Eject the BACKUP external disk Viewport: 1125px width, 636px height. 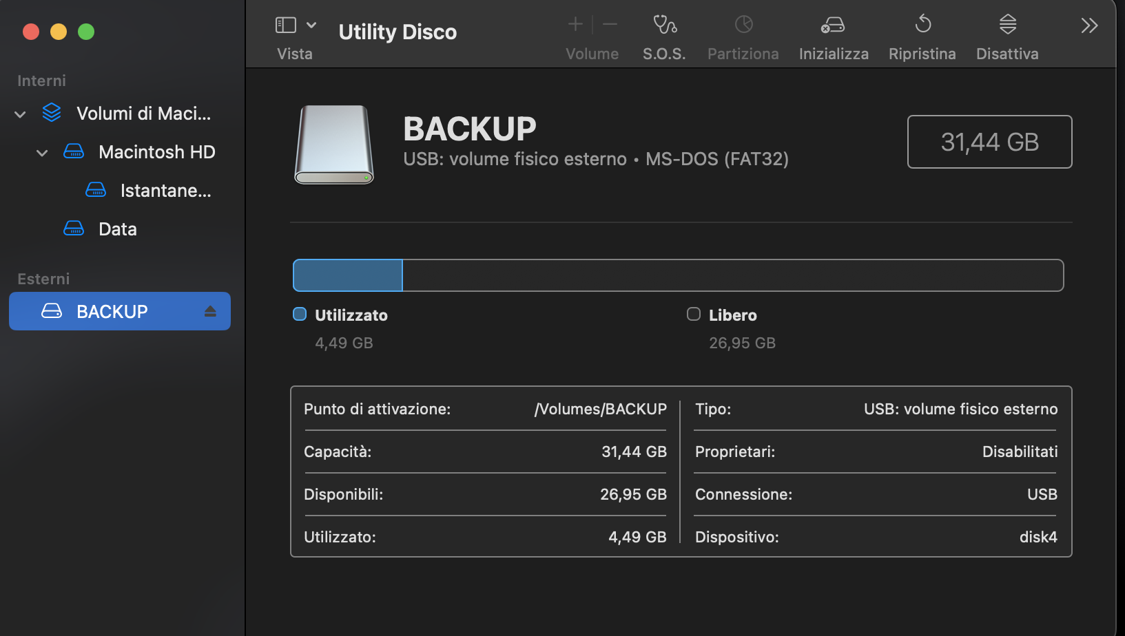point(211,311)
